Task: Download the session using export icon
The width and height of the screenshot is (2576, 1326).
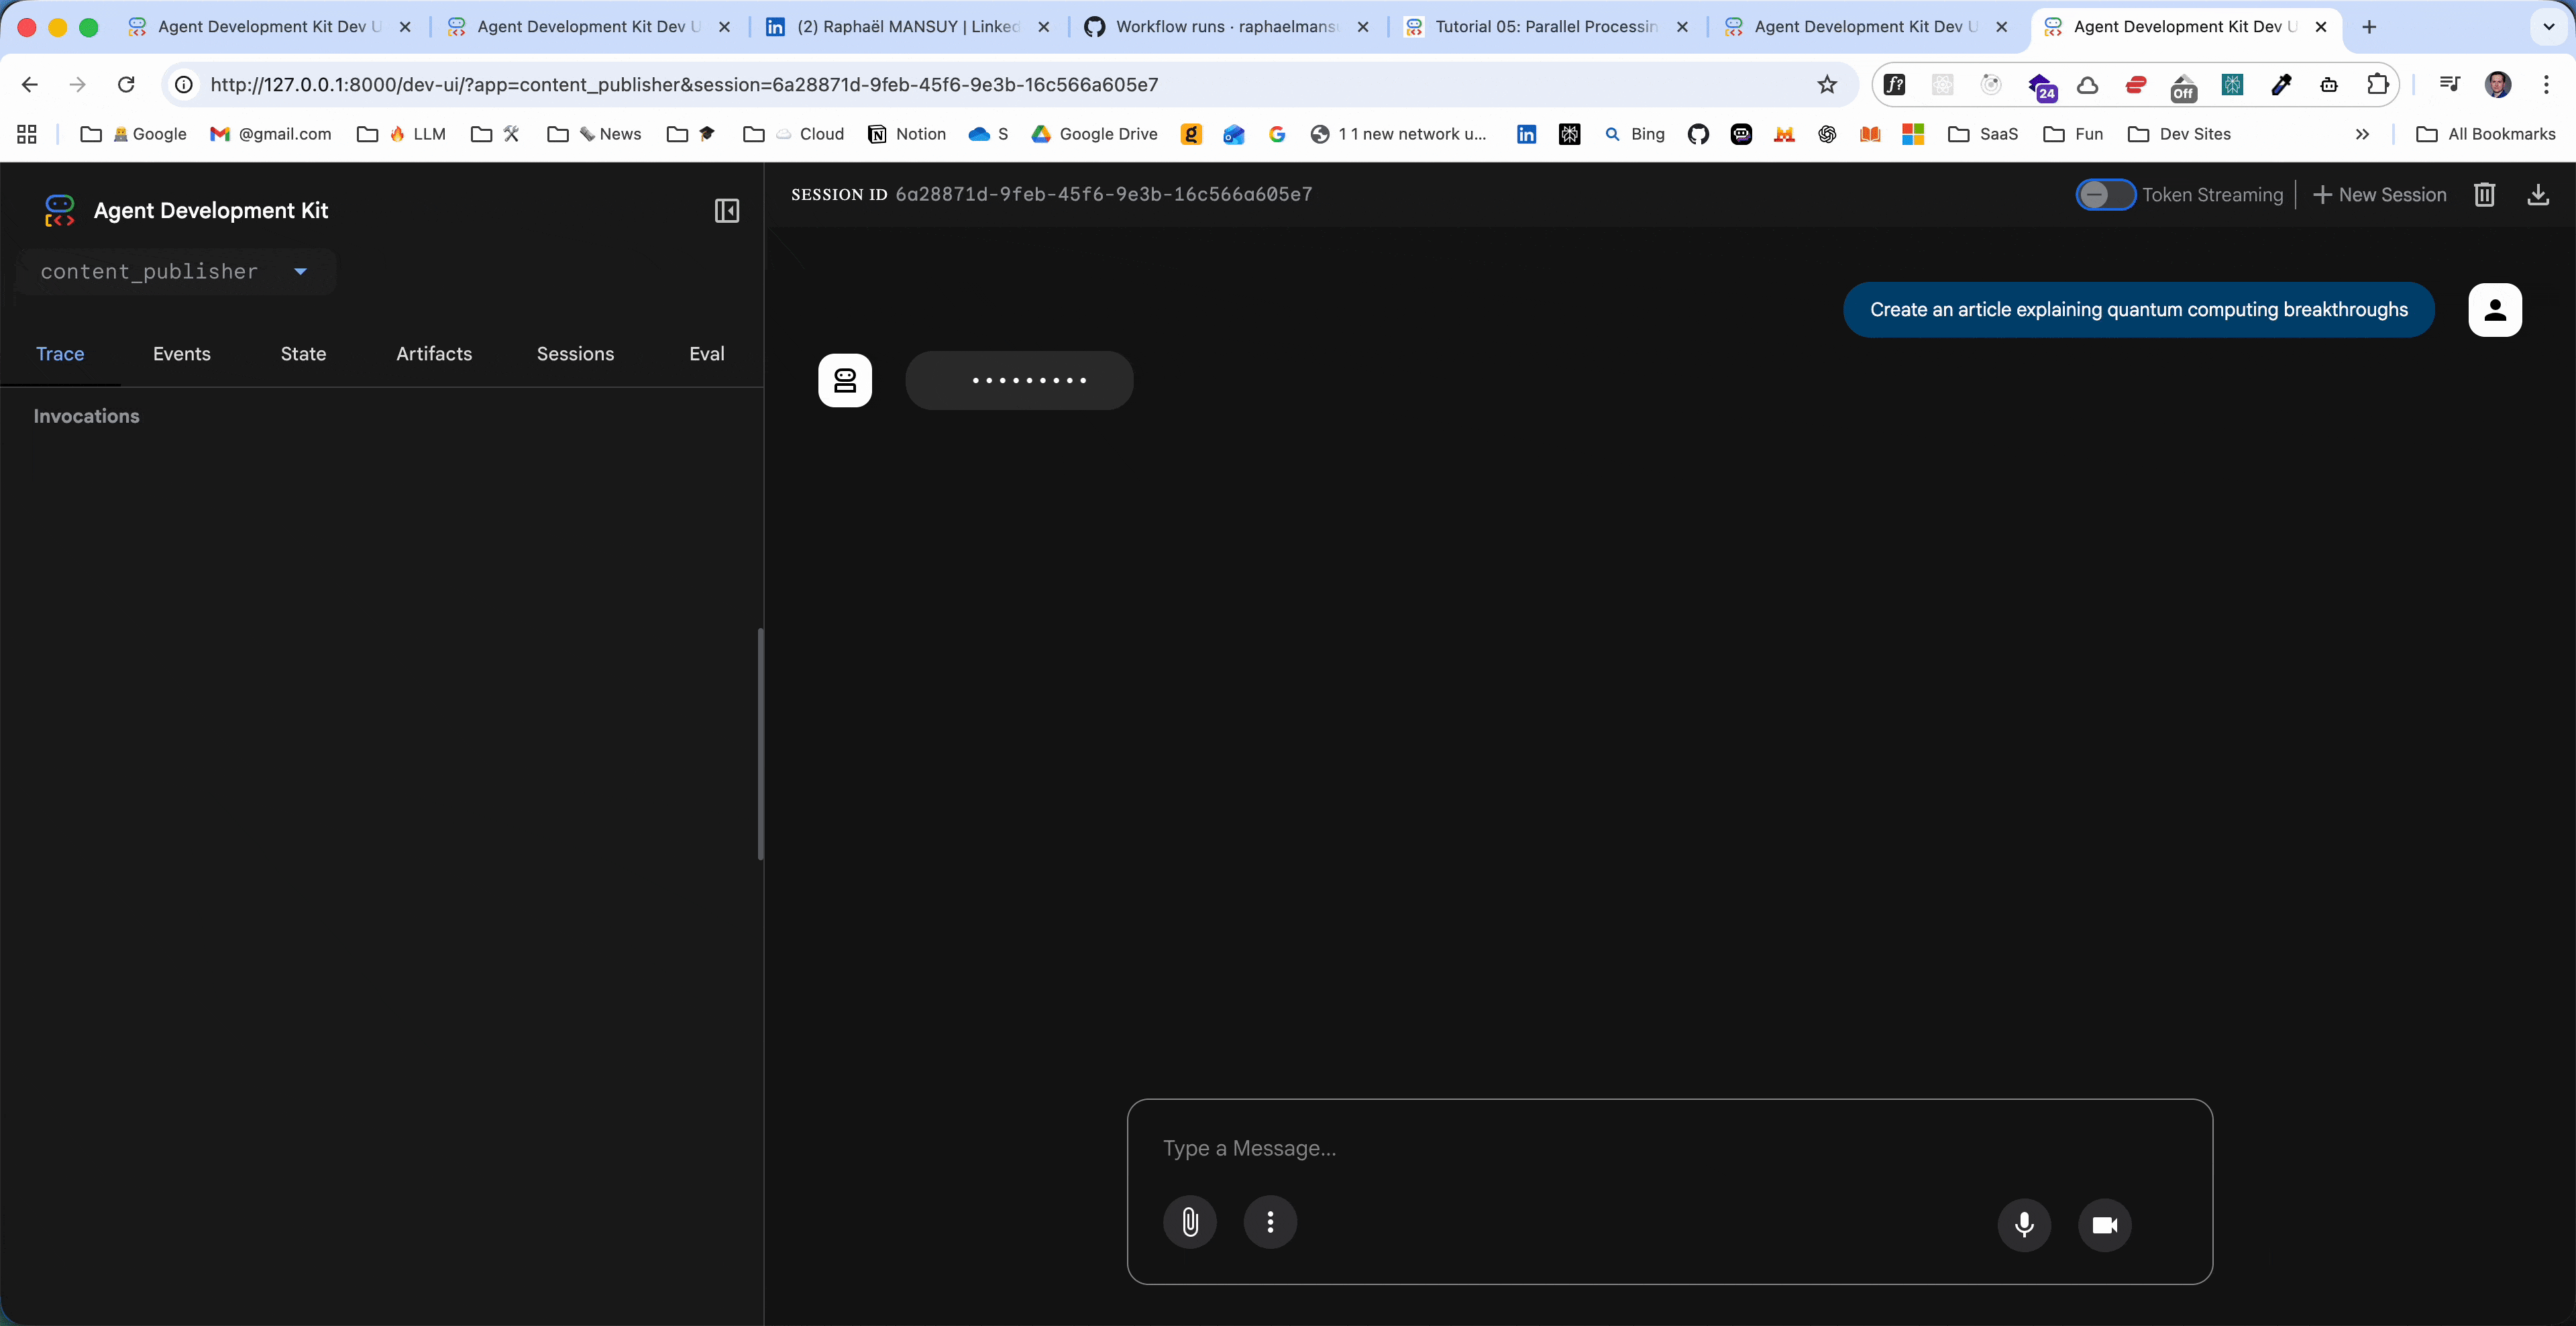Action: point(2538,195)
